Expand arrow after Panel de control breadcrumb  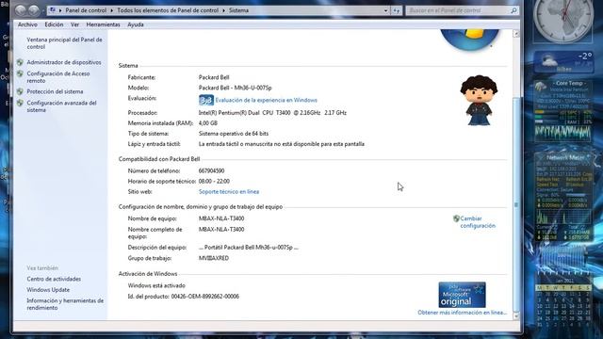click(x=112, y=10)
